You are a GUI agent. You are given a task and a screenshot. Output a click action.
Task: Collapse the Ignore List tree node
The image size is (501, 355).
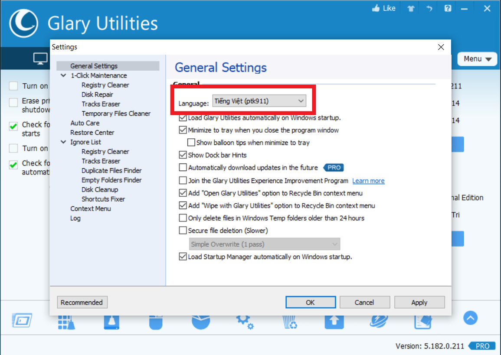(x=64, y=142)
